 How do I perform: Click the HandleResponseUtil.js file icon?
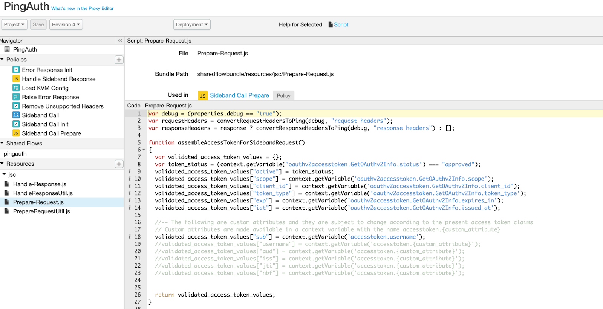(6, 193)
